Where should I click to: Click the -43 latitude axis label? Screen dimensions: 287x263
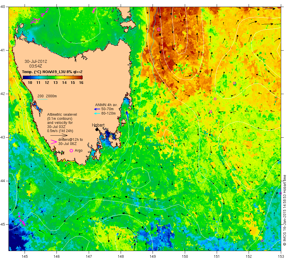(3, 137)
